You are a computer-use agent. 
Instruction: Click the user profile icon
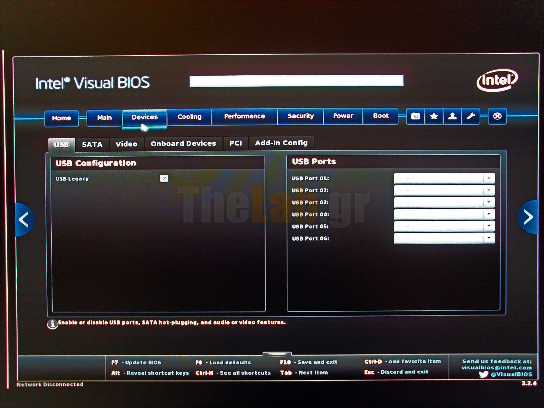(452, 116)
